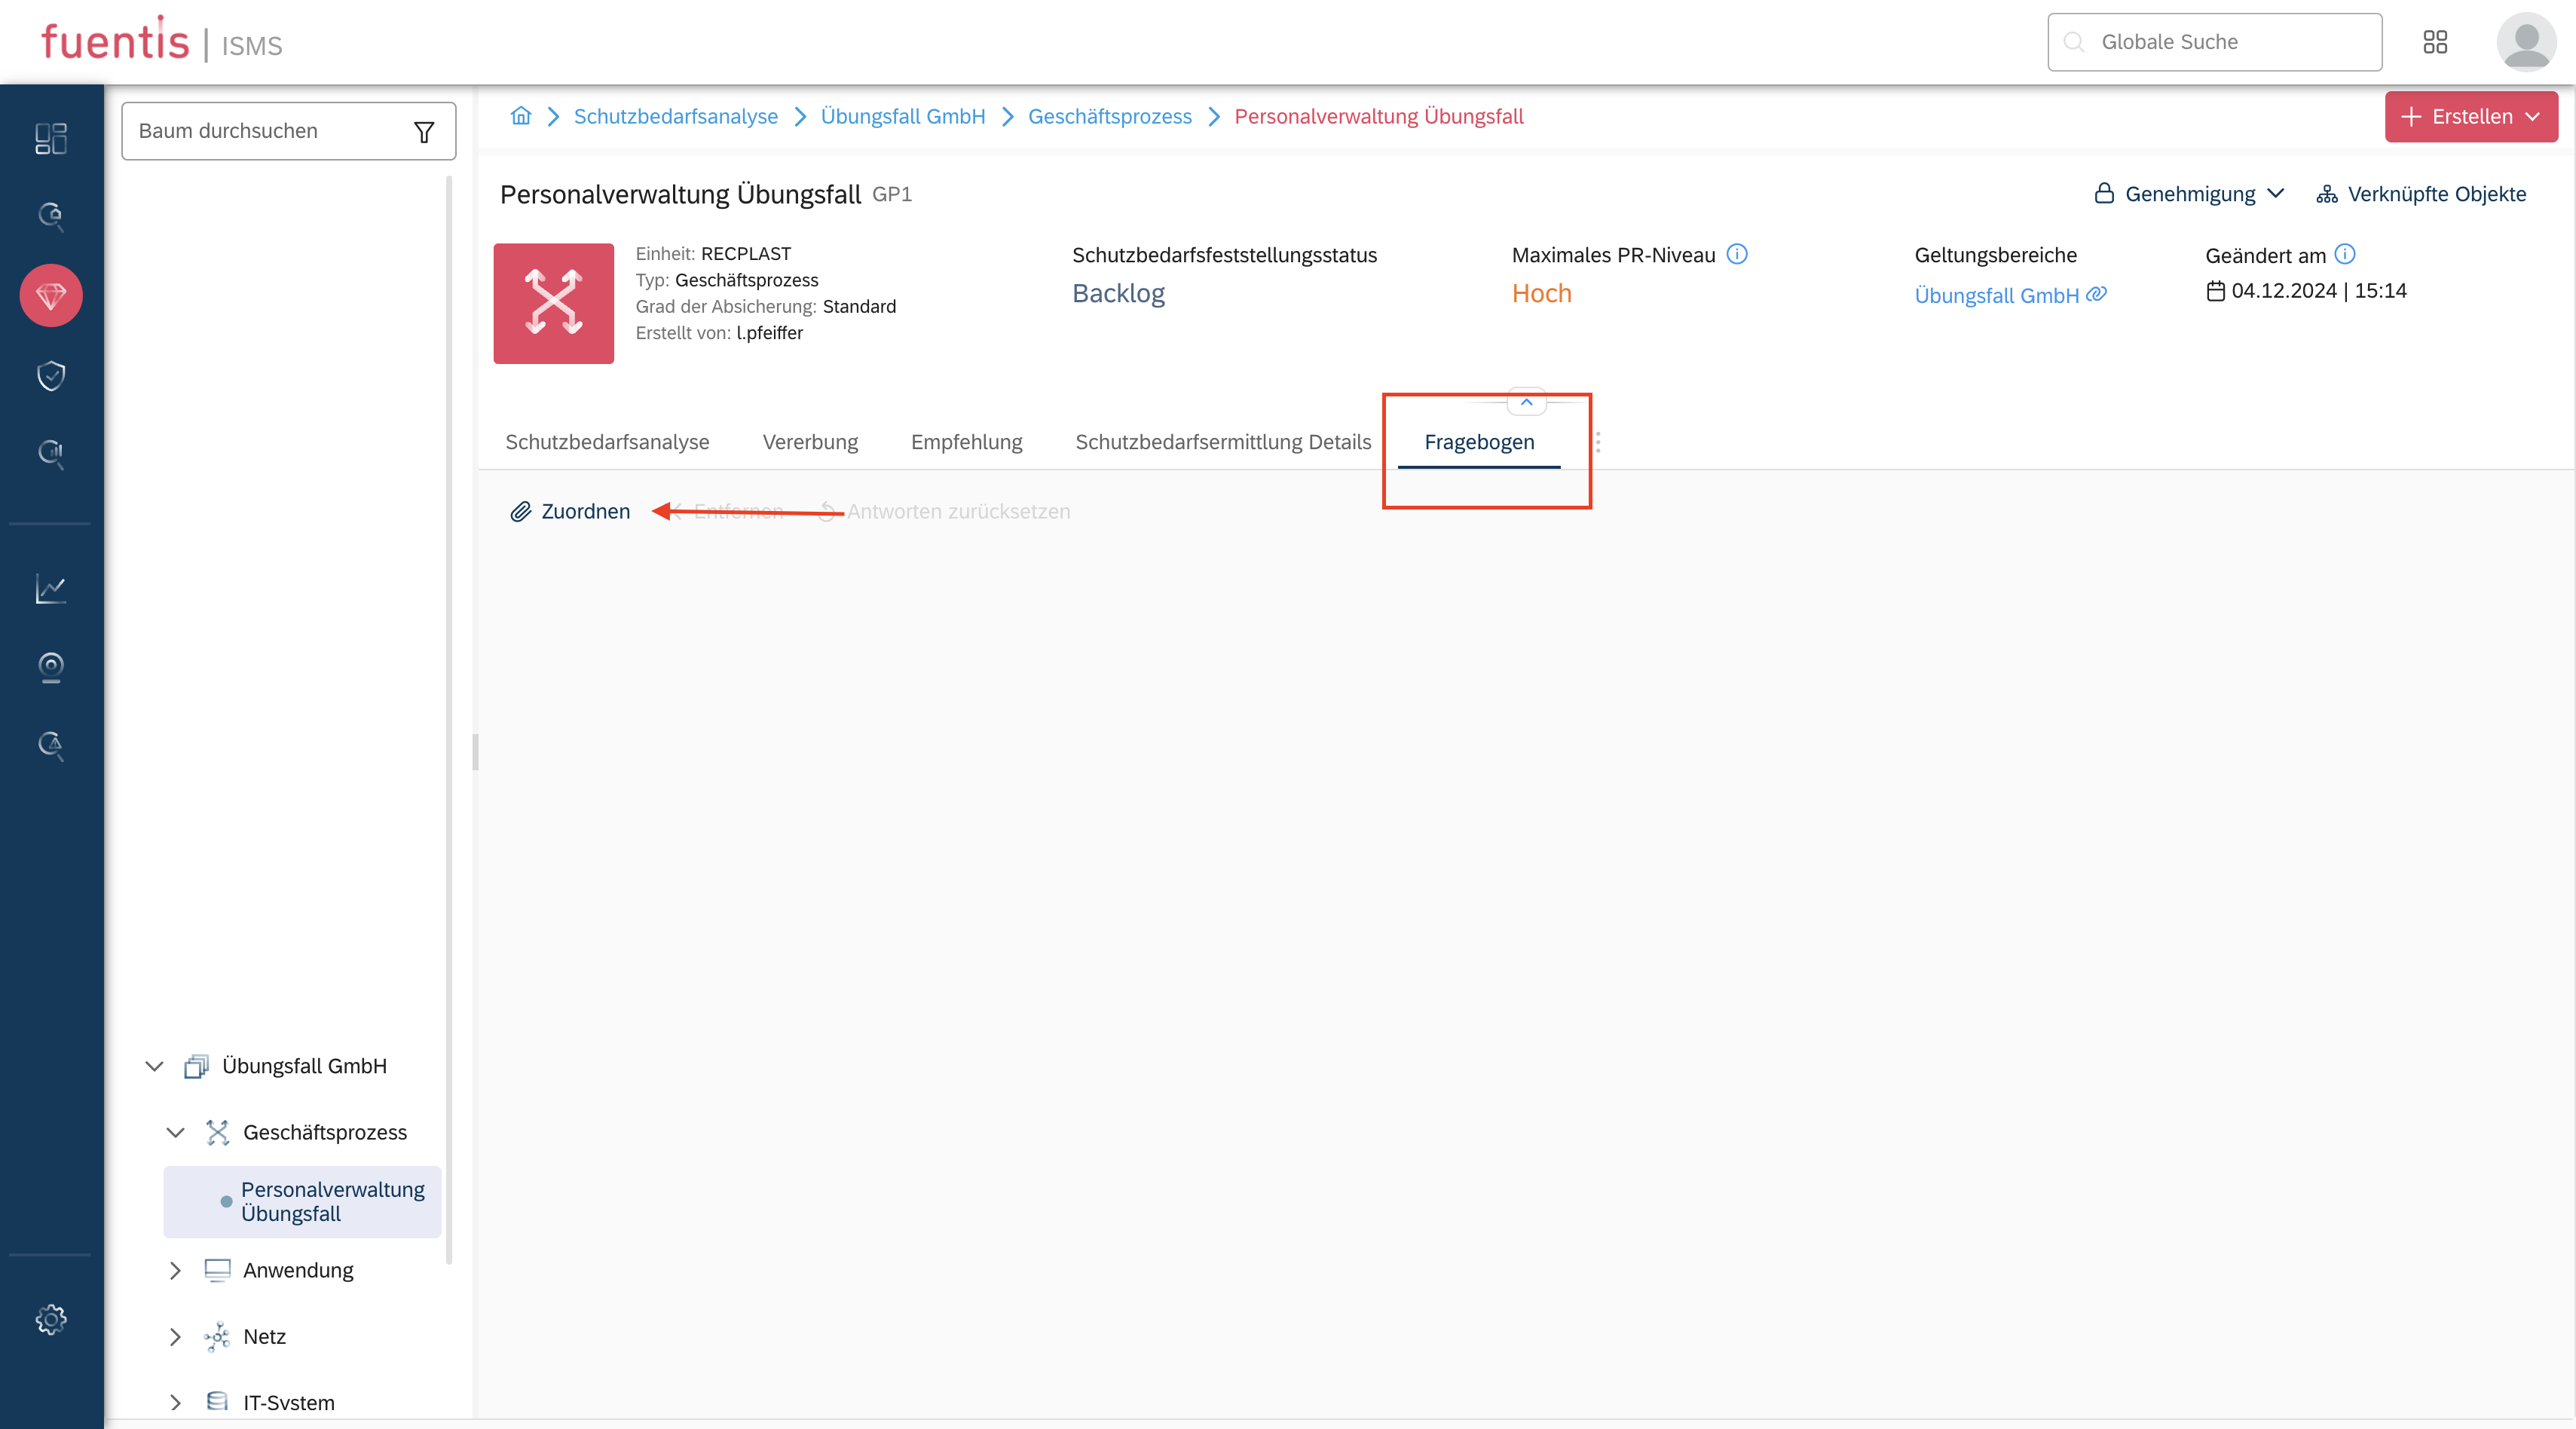The height and width of the screenshot is (1429, 2576).
Task: Click the Globale Suche search field
Action: click(2214, 42)
